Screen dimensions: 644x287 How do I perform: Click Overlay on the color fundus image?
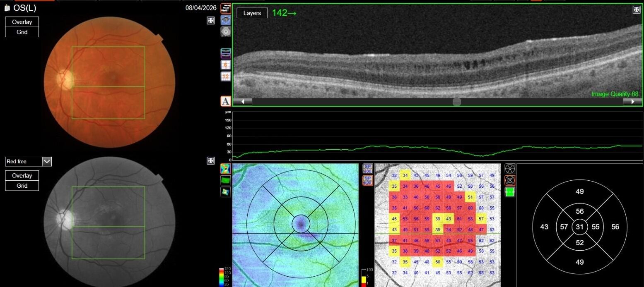[22, 22]
